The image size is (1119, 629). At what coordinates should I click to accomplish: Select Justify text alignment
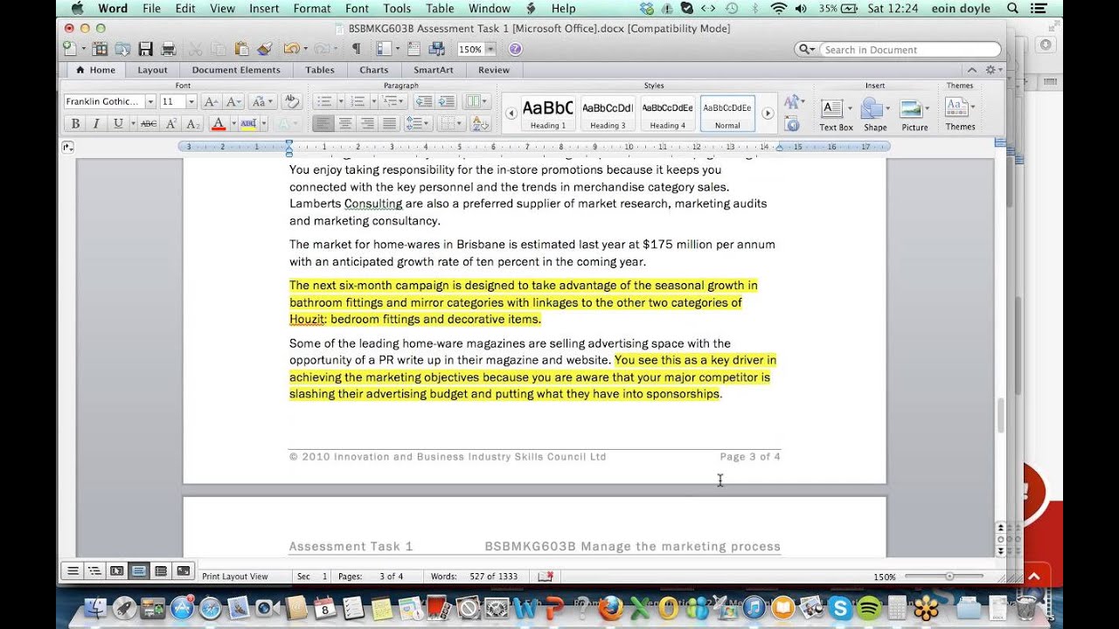pos(389,124)
